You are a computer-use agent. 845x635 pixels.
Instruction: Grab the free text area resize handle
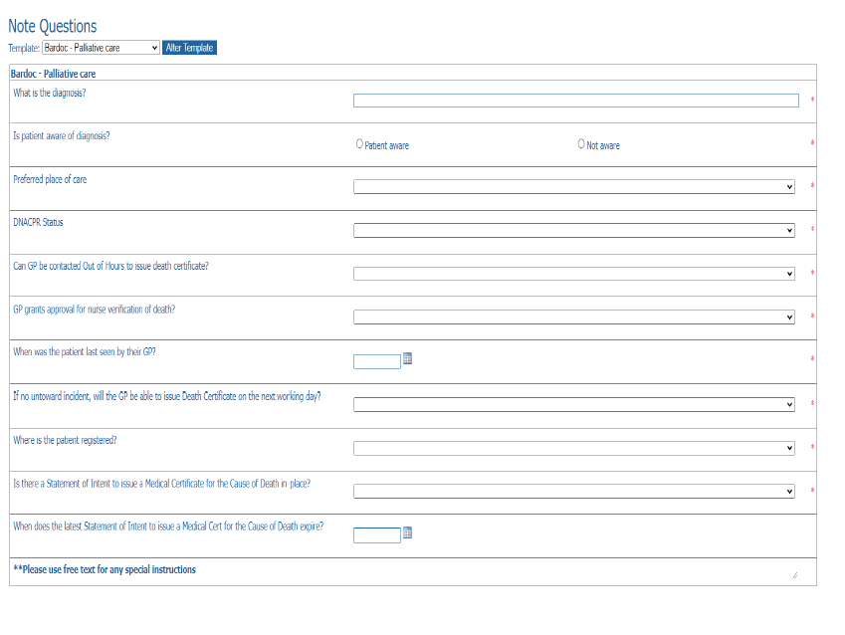(794, 575)
